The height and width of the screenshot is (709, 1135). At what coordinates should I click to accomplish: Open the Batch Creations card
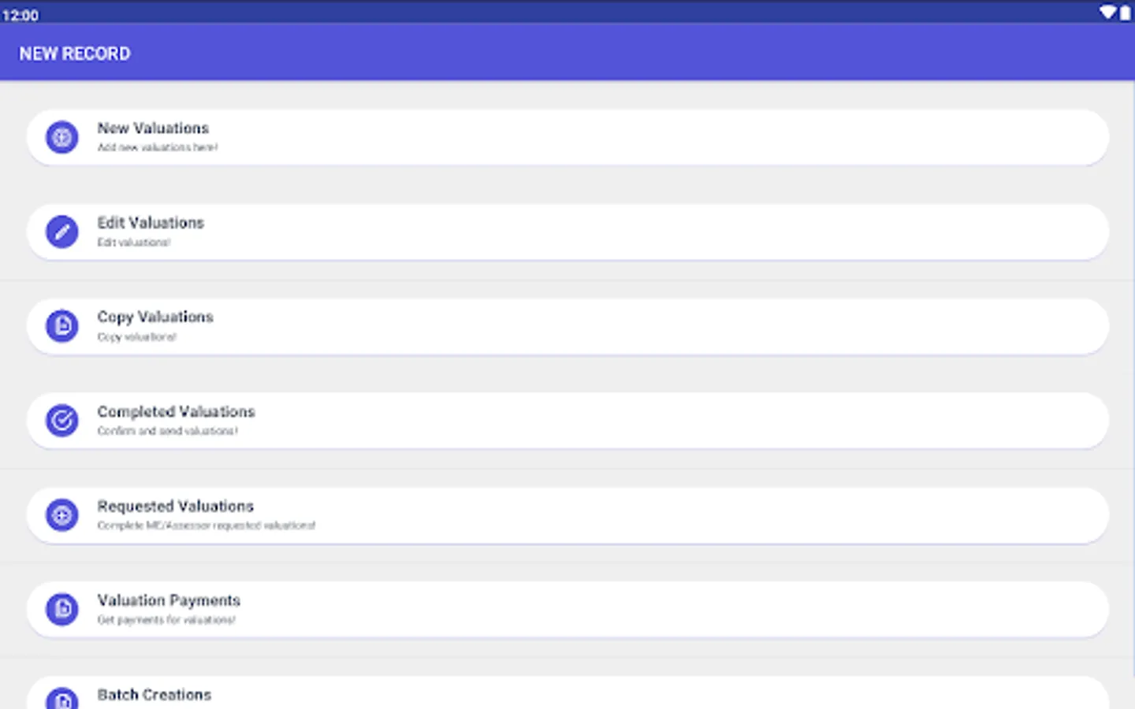[x=567, y=693]
